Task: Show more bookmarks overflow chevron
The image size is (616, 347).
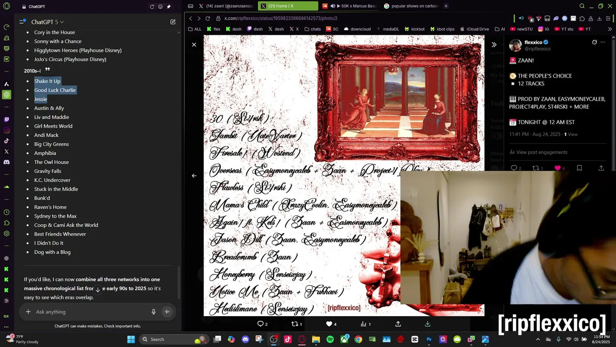Action: point(610,29)
